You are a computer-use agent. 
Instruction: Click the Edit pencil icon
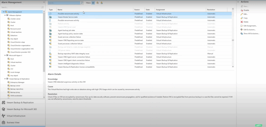[x=242, y=14]
